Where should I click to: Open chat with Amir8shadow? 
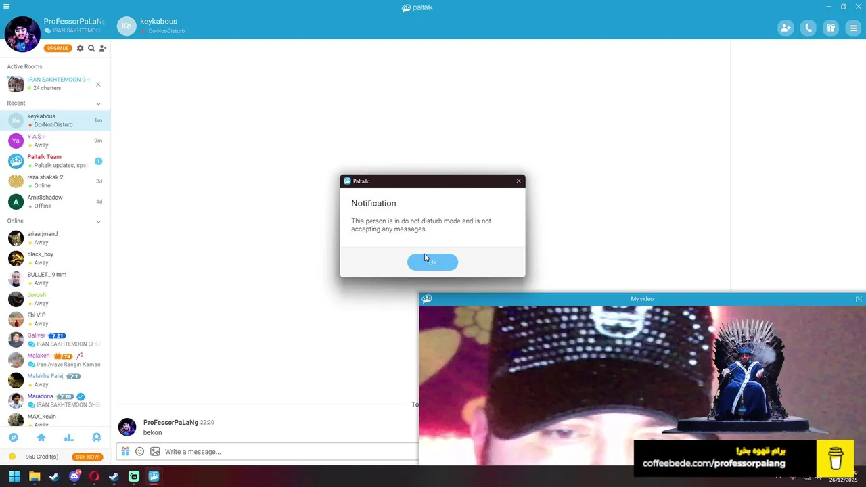point(55,202)
